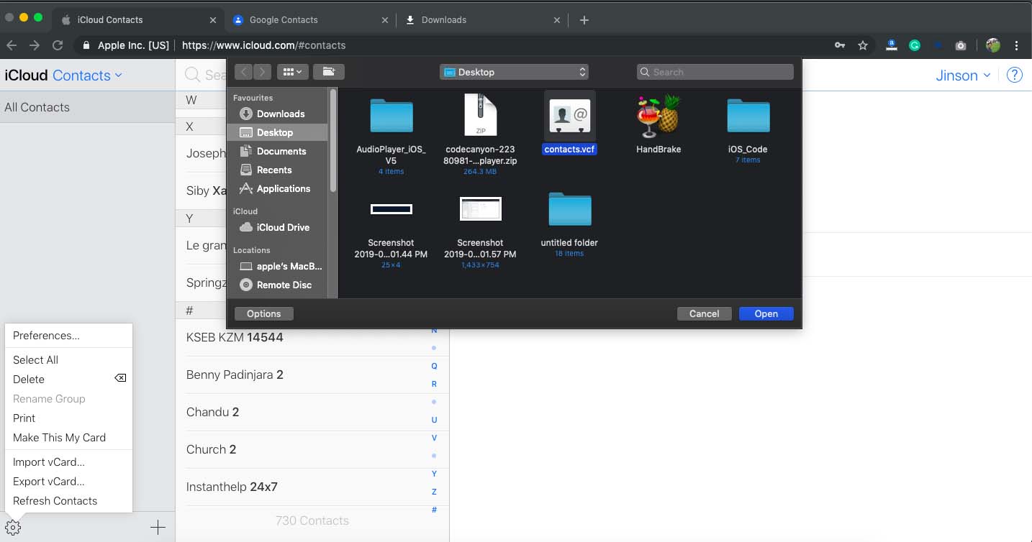Select apple's MacBook location in sidebar

(x=278, y=266)
